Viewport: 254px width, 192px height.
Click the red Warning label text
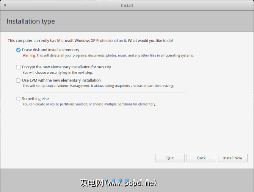(x=29, y=55)
